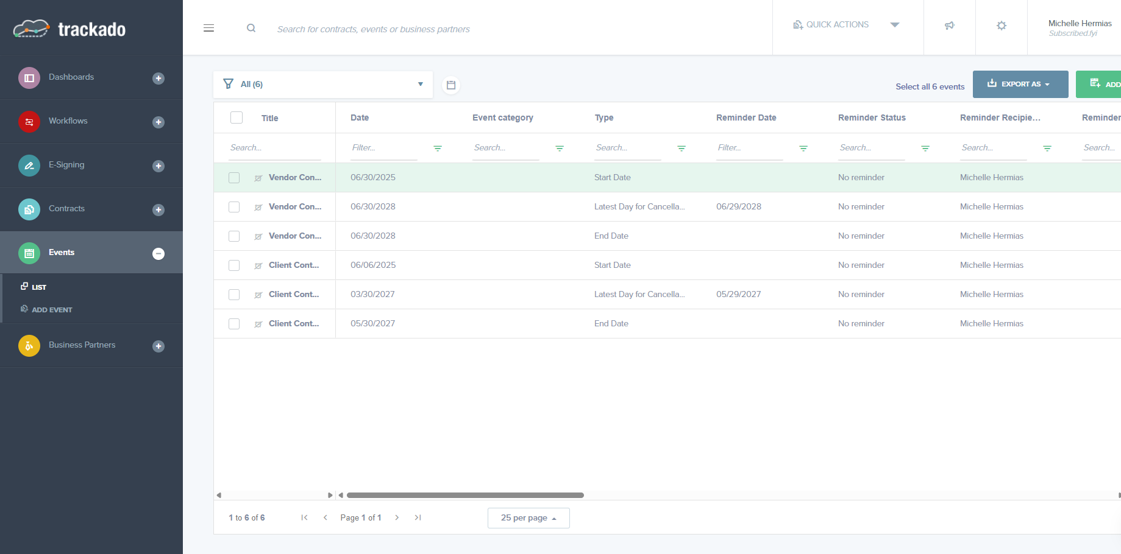Go to last page arrow
The width and height of the screenshot is (1121, 554).
point(418,517)
